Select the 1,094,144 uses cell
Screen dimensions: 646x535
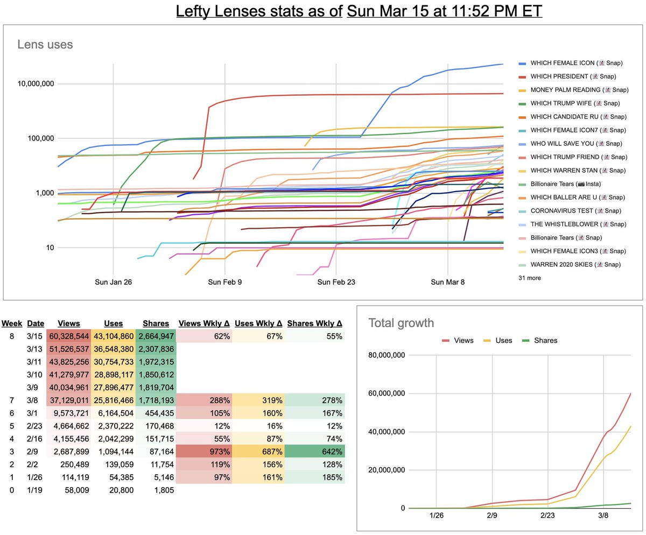(x=113, y=452)
